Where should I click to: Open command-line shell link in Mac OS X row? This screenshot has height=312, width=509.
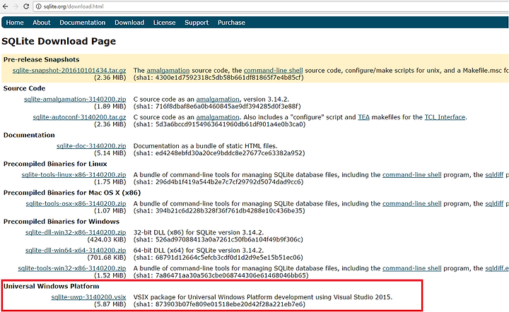(412, 204)
